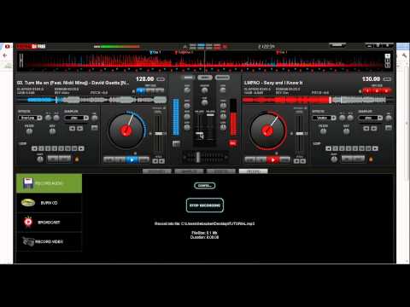The image size is (410, 307).
Task: Click the browser back arrow
Action: pyautogui.click(x=5, y=55)
